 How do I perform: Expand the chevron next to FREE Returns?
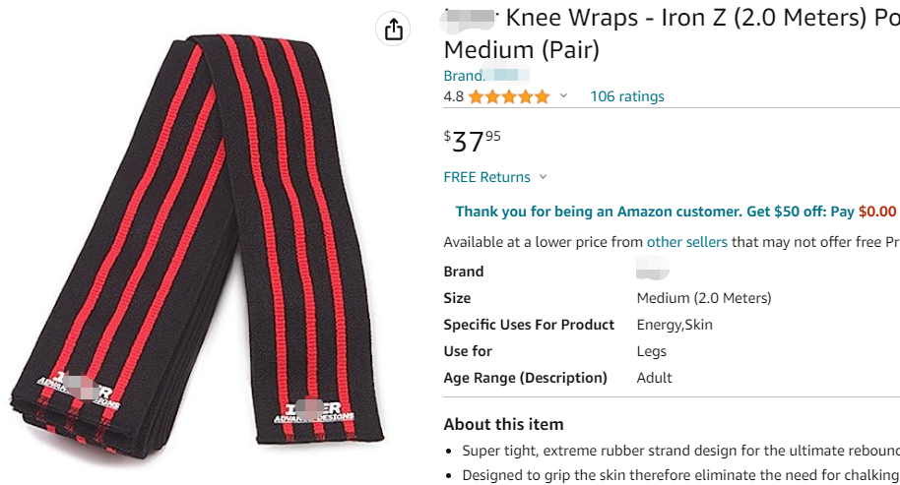pyautogui.click(x=543, y=177)
